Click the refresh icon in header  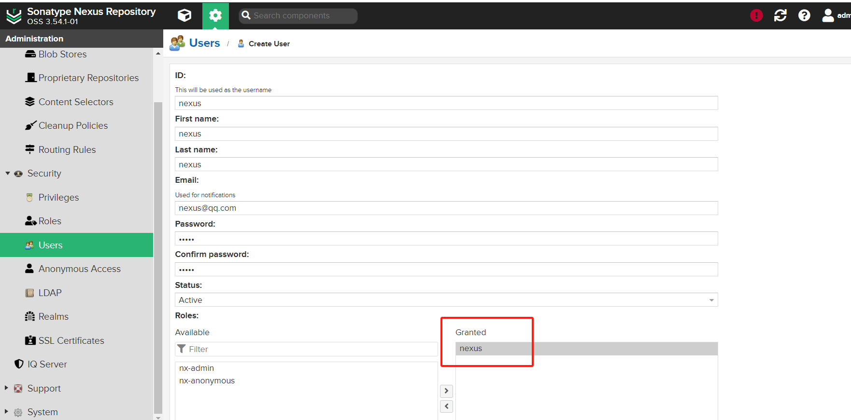[x=780, y=15]
